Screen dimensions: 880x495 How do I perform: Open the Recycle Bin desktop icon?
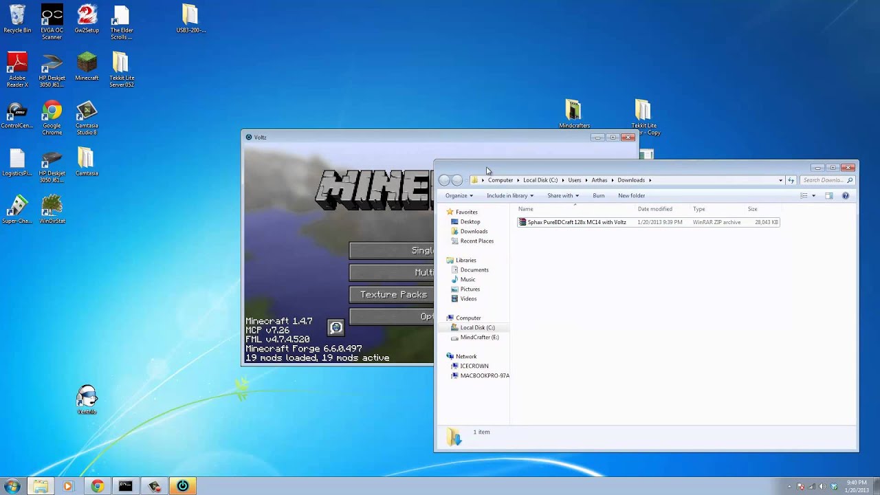[17, 19]
